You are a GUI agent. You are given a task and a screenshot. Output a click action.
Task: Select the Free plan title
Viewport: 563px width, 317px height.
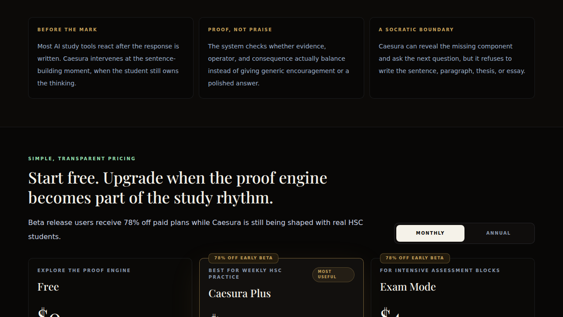[x=48, y=287]
